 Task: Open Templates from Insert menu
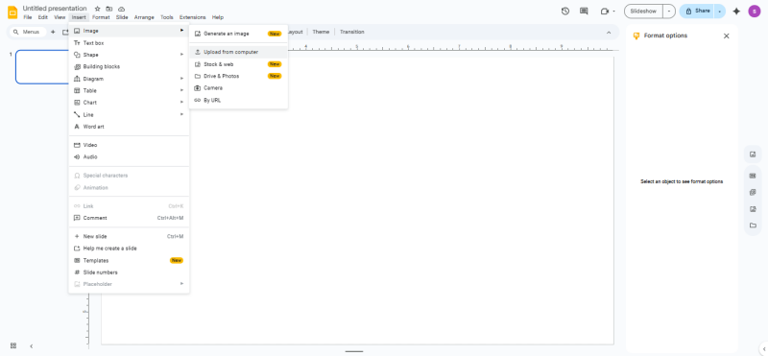129,260
